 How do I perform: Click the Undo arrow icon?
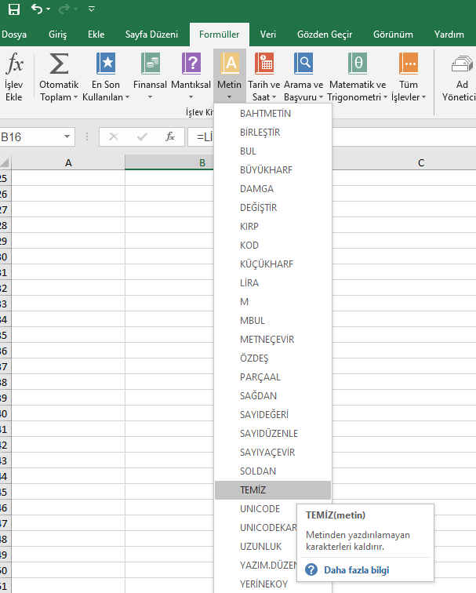37,9
